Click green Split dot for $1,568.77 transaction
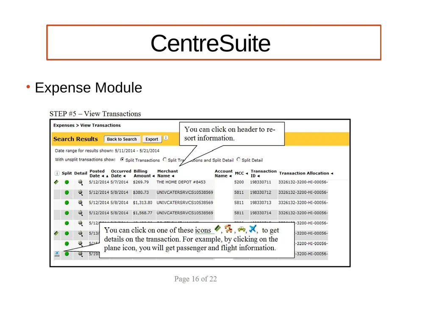 point(67,213)
